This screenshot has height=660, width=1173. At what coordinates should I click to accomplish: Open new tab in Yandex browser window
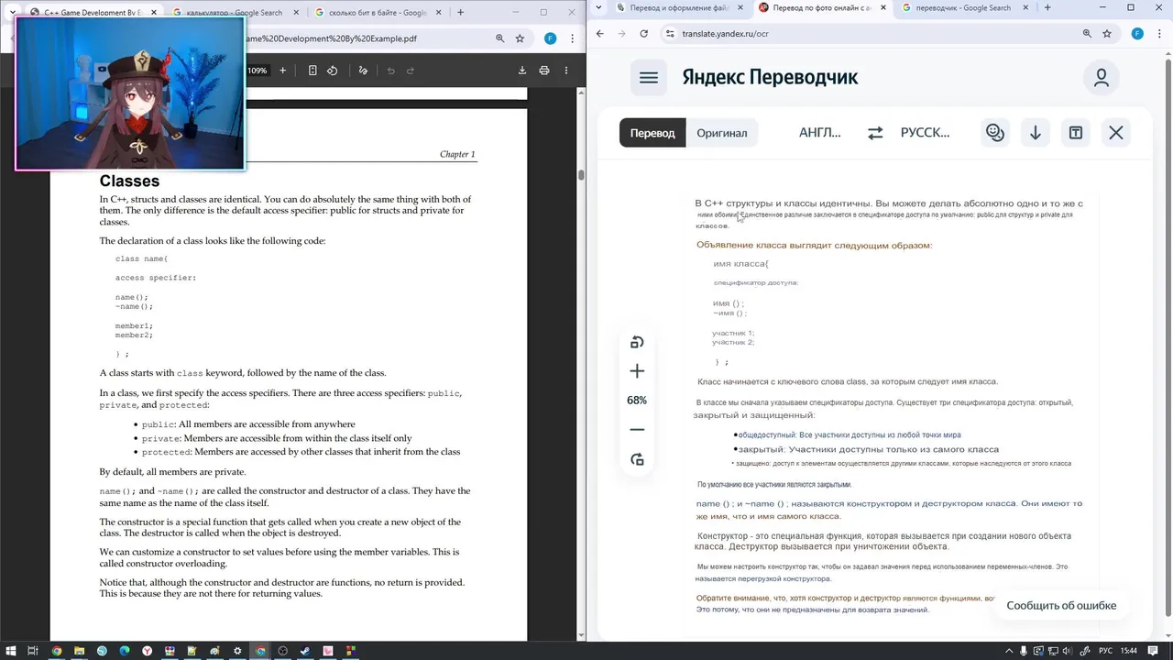pos(1047,7)
